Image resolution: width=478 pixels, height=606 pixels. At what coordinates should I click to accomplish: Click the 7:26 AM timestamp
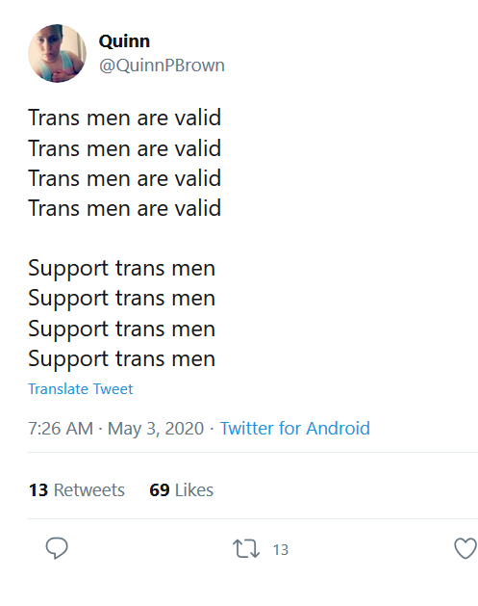61,428
